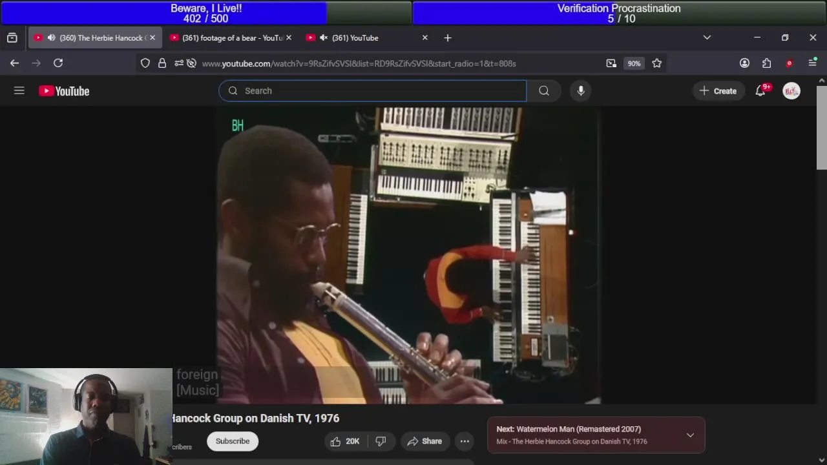Expand the Next: Watermelon Man playlist panel
Viewport: 827px width, 465px height.
[690, 435]
